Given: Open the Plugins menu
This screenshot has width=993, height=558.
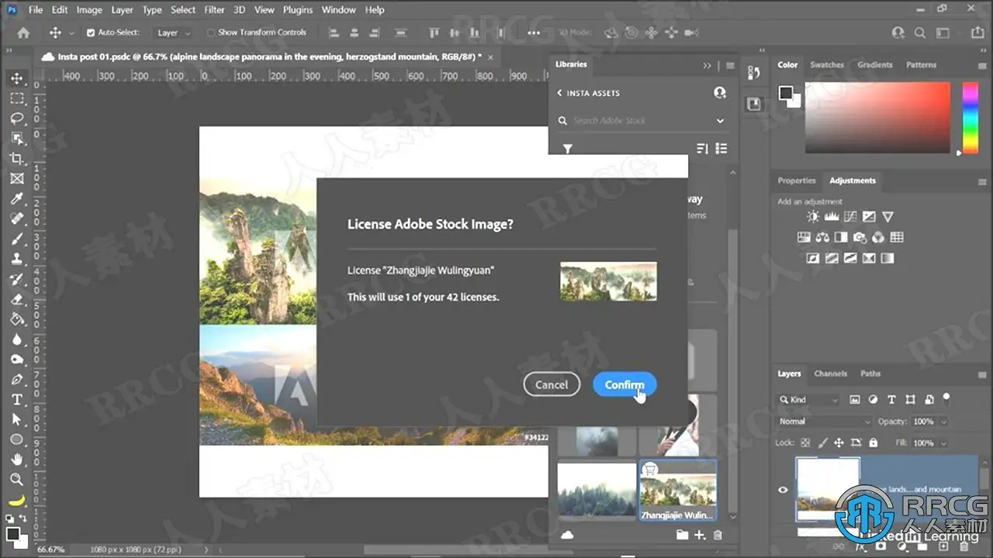Looking at the screenshot, I should [x=298, y=10].
